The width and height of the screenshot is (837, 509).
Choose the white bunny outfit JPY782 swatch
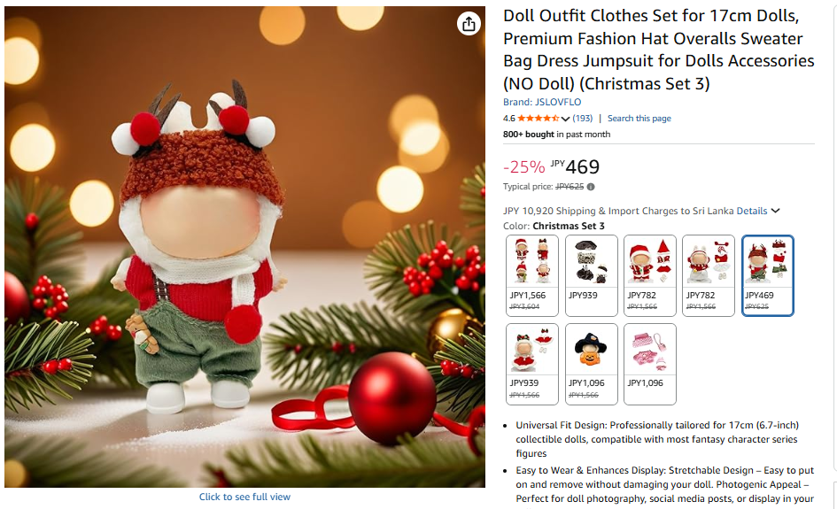(x=709, y=275)
